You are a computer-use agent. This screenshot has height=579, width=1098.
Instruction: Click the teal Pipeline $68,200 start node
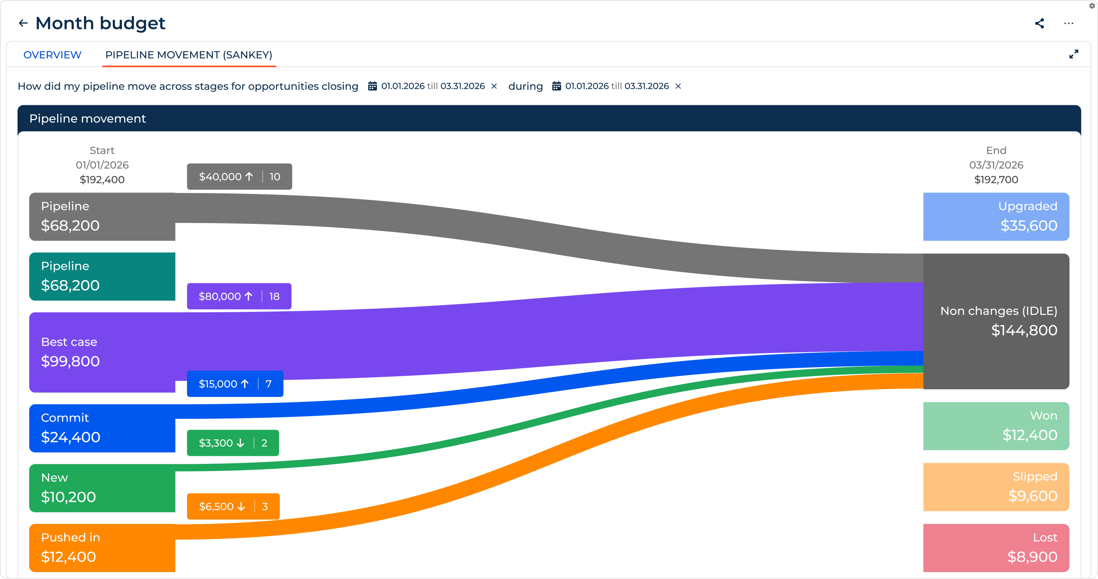pos(102,277)
